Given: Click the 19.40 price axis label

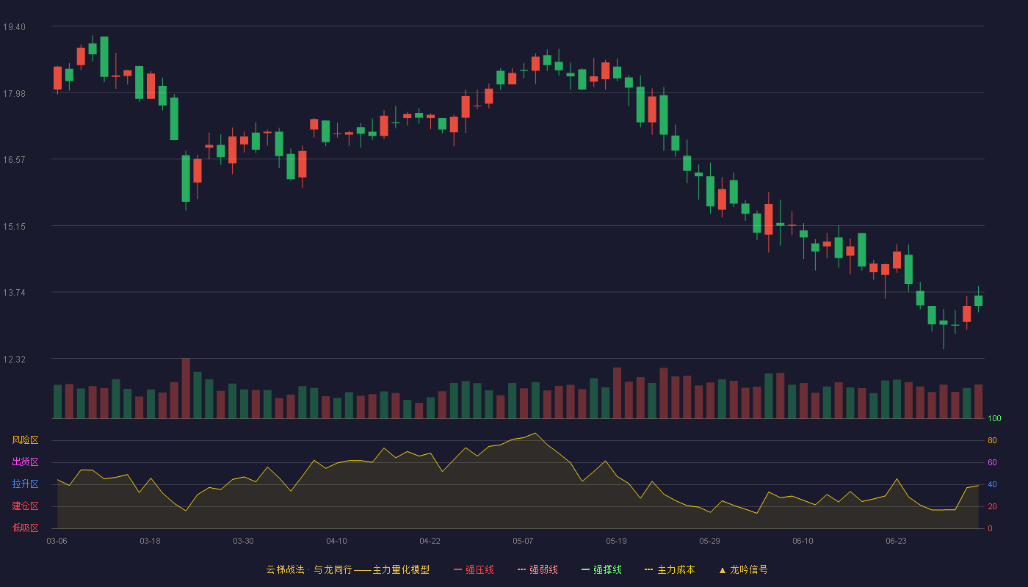Looking at the screenshot, I should (14, 27).
